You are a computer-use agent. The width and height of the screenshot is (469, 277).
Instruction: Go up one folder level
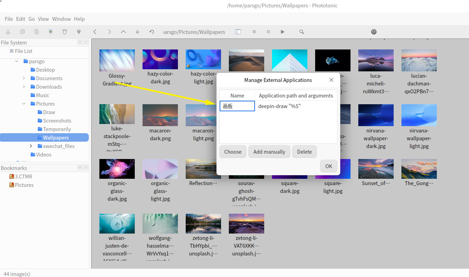click(x=123, y=32)
